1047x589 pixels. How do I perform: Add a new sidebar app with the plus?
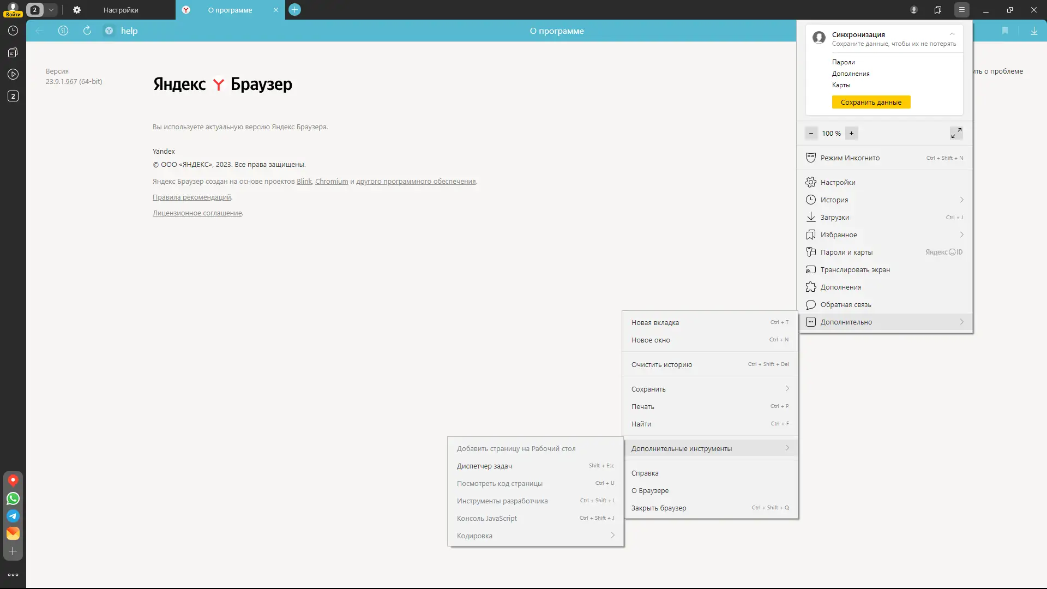point(13,551)
